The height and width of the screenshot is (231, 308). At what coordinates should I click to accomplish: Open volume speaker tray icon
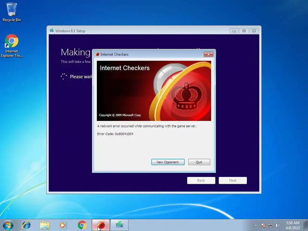277,225
